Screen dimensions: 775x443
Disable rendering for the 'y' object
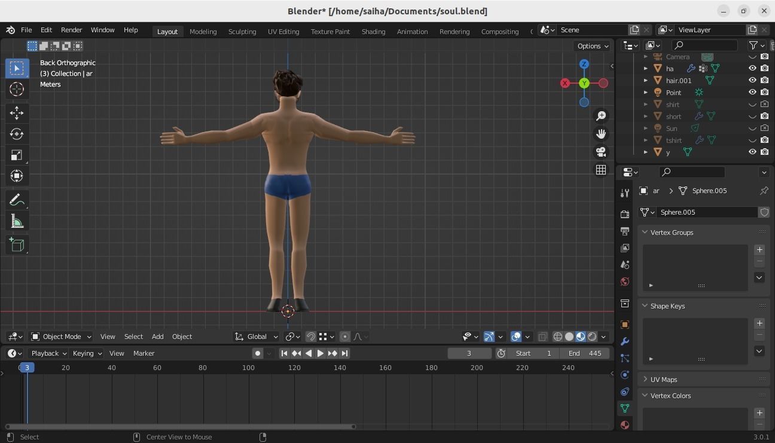point(764,152)
